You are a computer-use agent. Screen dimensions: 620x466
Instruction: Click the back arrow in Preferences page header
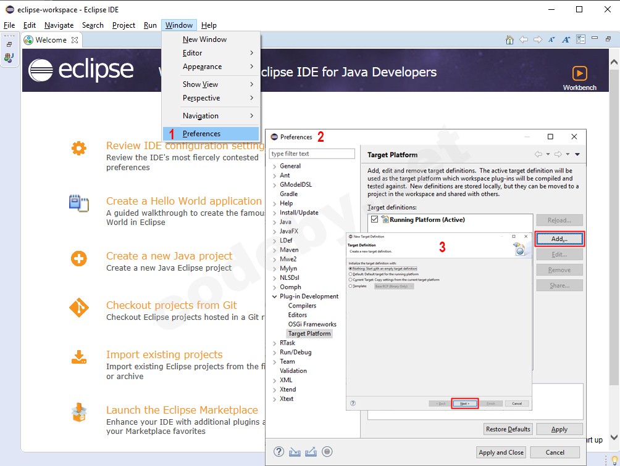click(x=538, y=154)
